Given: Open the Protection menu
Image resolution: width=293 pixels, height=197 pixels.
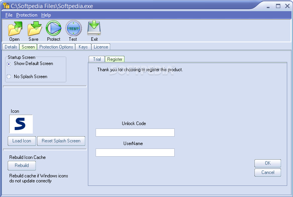Looking at the screenshot, I should point(27,15).
